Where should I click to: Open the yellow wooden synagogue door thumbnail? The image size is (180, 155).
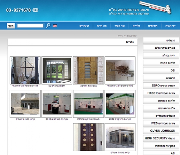point(88,70)
